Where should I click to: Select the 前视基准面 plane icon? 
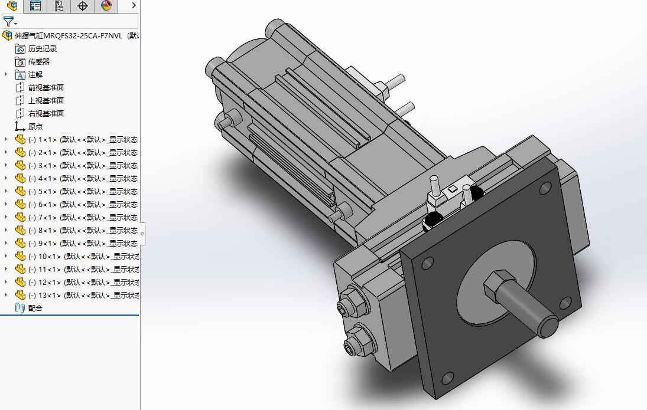coord(20,88)
